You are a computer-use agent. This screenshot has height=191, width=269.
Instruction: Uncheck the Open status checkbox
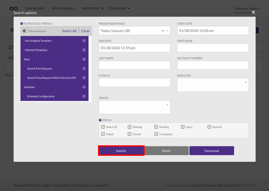(183, 127)
